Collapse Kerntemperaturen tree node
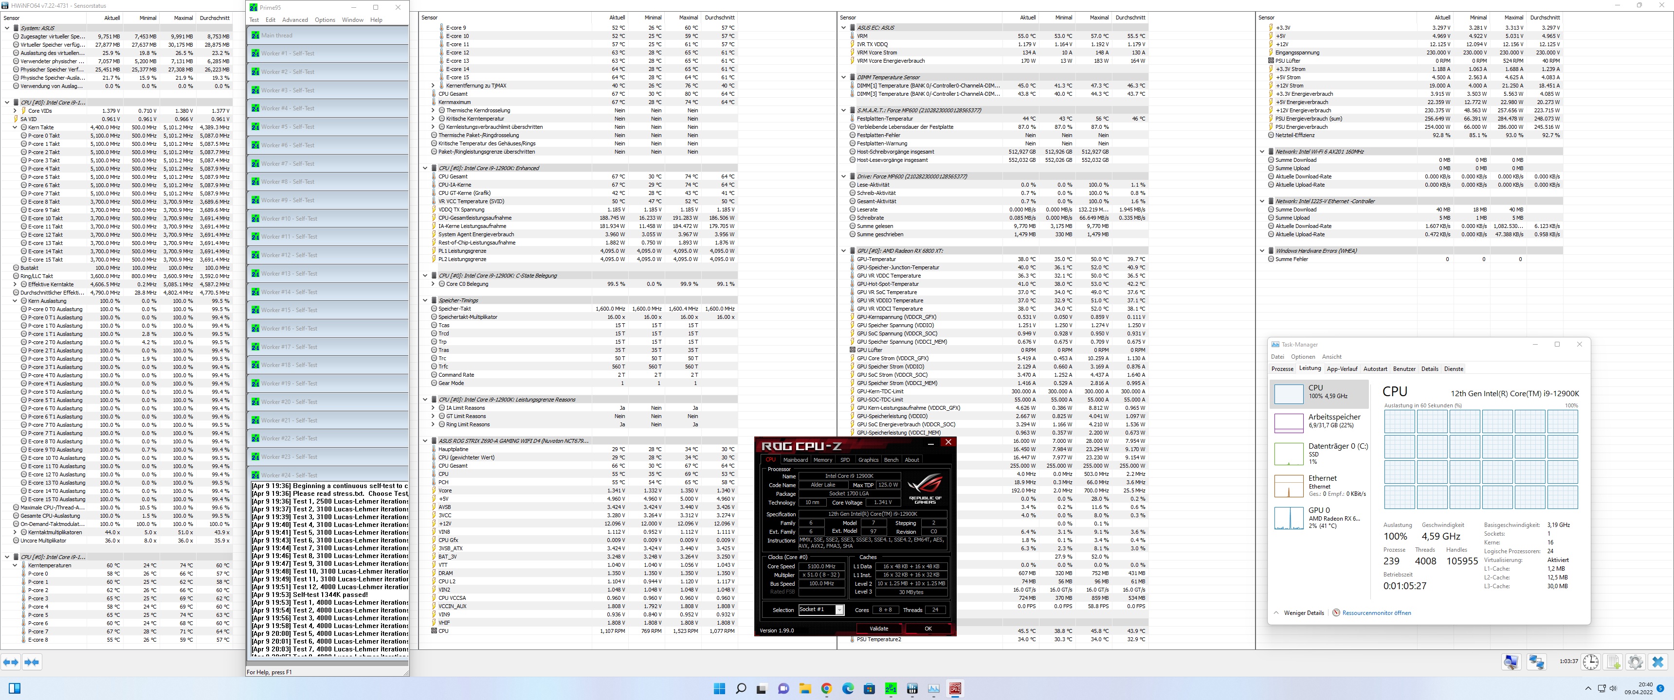Image resolution: width=1674 pixels, height=700 pixels. [x=15, y=565]
